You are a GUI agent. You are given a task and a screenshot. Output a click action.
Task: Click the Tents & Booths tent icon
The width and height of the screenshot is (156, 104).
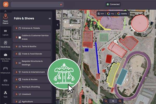[x=20, y=47]
